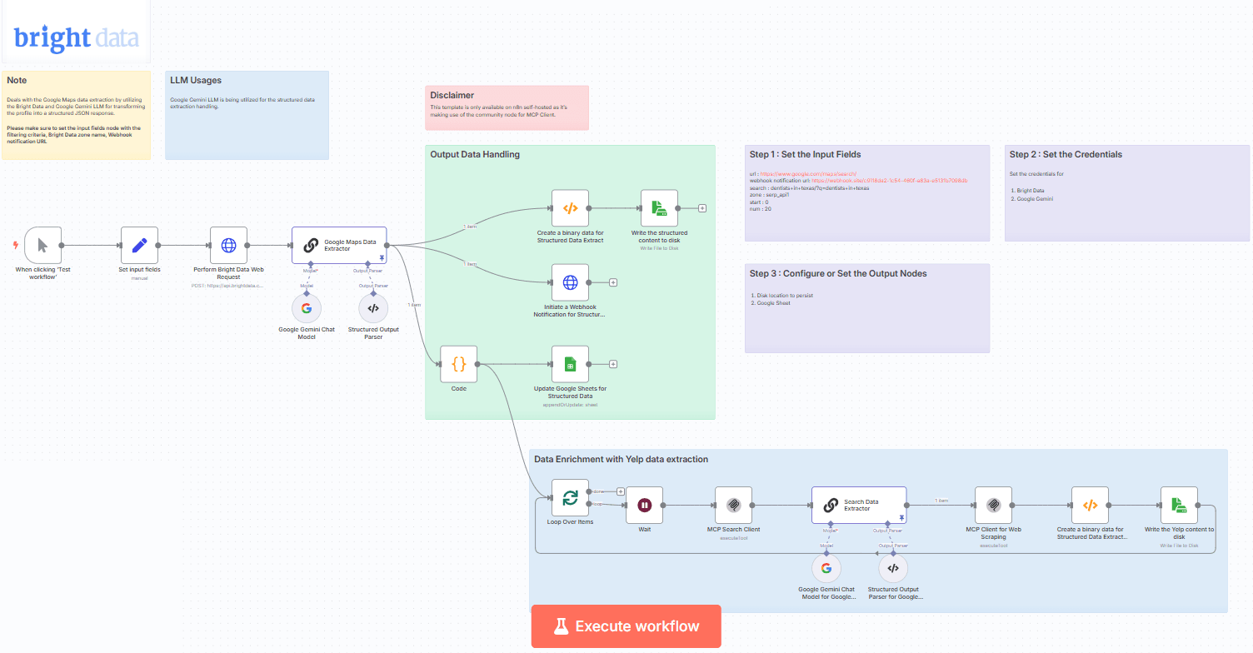Select the LLM Usages sticky note
The height and width of the screenshot is (653, 1253).
(x=247, y=114)
